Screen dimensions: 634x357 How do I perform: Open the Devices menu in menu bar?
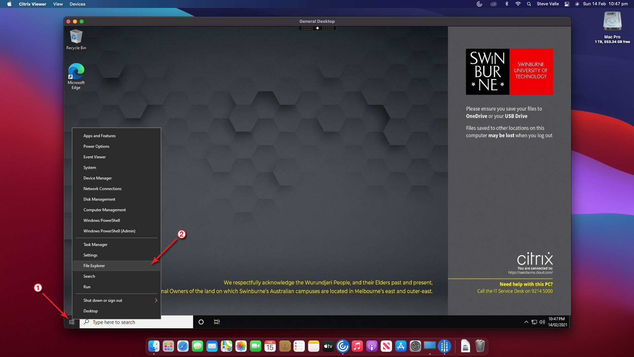click(77, 4)
